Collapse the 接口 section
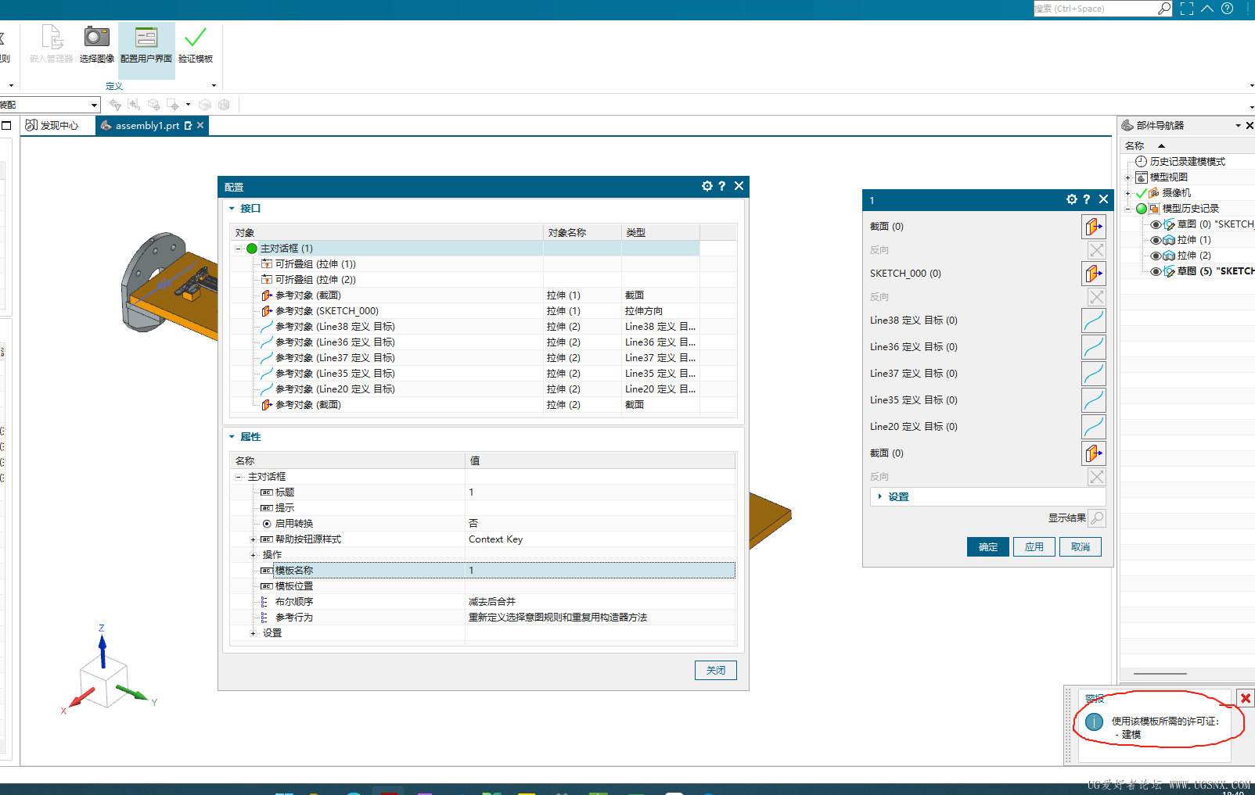Viewport: 1255px width, 795px height. point(232,209)
